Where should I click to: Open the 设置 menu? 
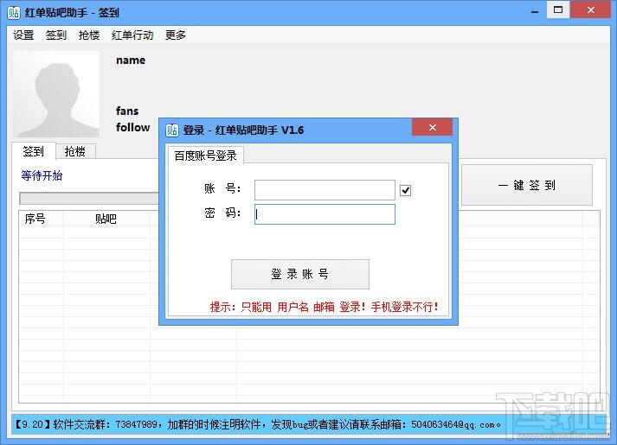[23, 35]
